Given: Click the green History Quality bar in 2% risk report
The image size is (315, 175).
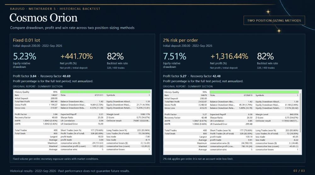Looking at the screenshot, I should (254, 92).
